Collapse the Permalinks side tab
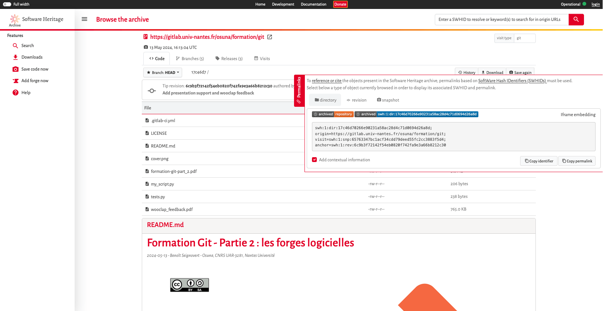603x311 pixels. pos(299,90)
